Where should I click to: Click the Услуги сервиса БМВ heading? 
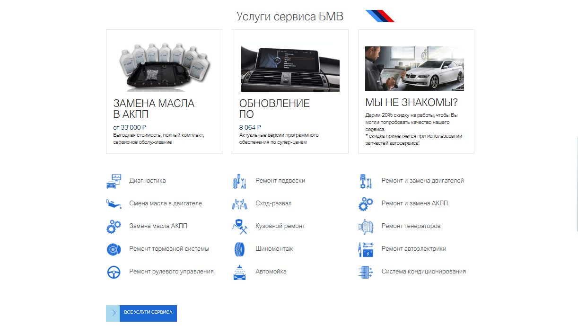point(290,17)
